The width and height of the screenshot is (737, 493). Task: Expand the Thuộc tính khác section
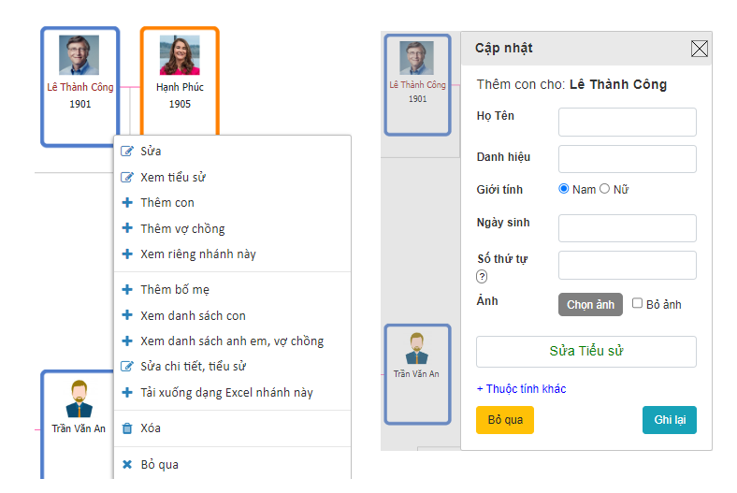click(x=521, y=389)
